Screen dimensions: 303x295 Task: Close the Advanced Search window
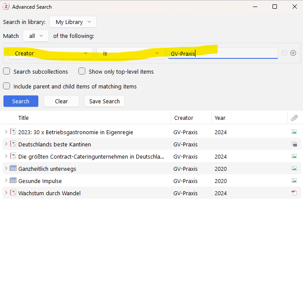pos(294,7)
